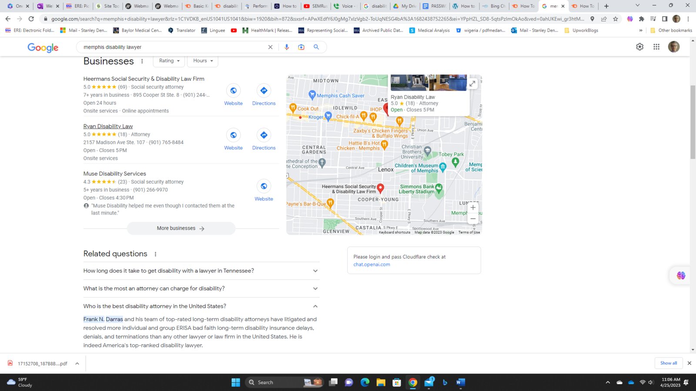Go to Google home via logo
Viewport: 696px width, 391px height.
43,47
